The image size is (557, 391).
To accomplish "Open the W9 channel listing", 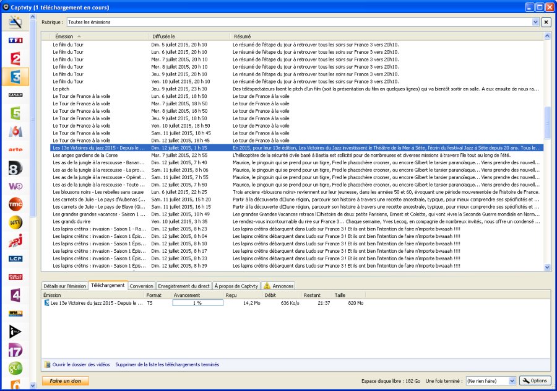I will click(x=15, y=186).
